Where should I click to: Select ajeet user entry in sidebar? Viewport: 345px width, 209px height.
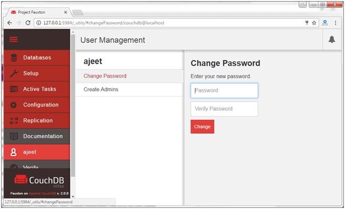37,152
